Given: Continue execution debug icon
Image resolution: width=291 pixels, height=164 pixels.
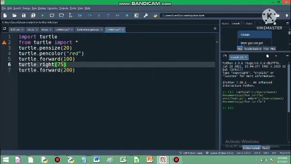Looking at the screenshot, I should [x=118, y=15].
